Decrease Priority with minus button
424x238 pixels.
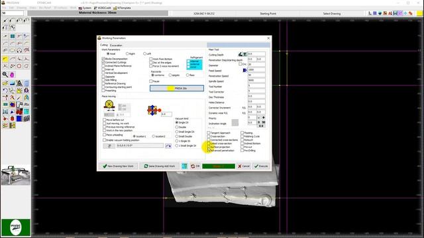[x=258, y=118]
